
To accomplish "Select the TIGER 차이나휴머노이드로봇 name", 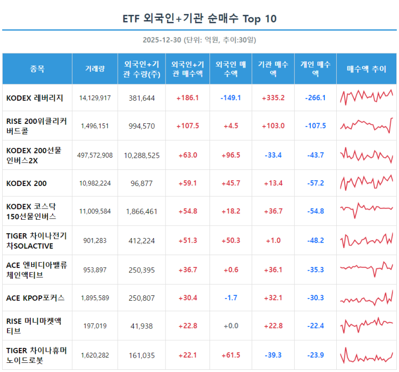I will point(37,355).
